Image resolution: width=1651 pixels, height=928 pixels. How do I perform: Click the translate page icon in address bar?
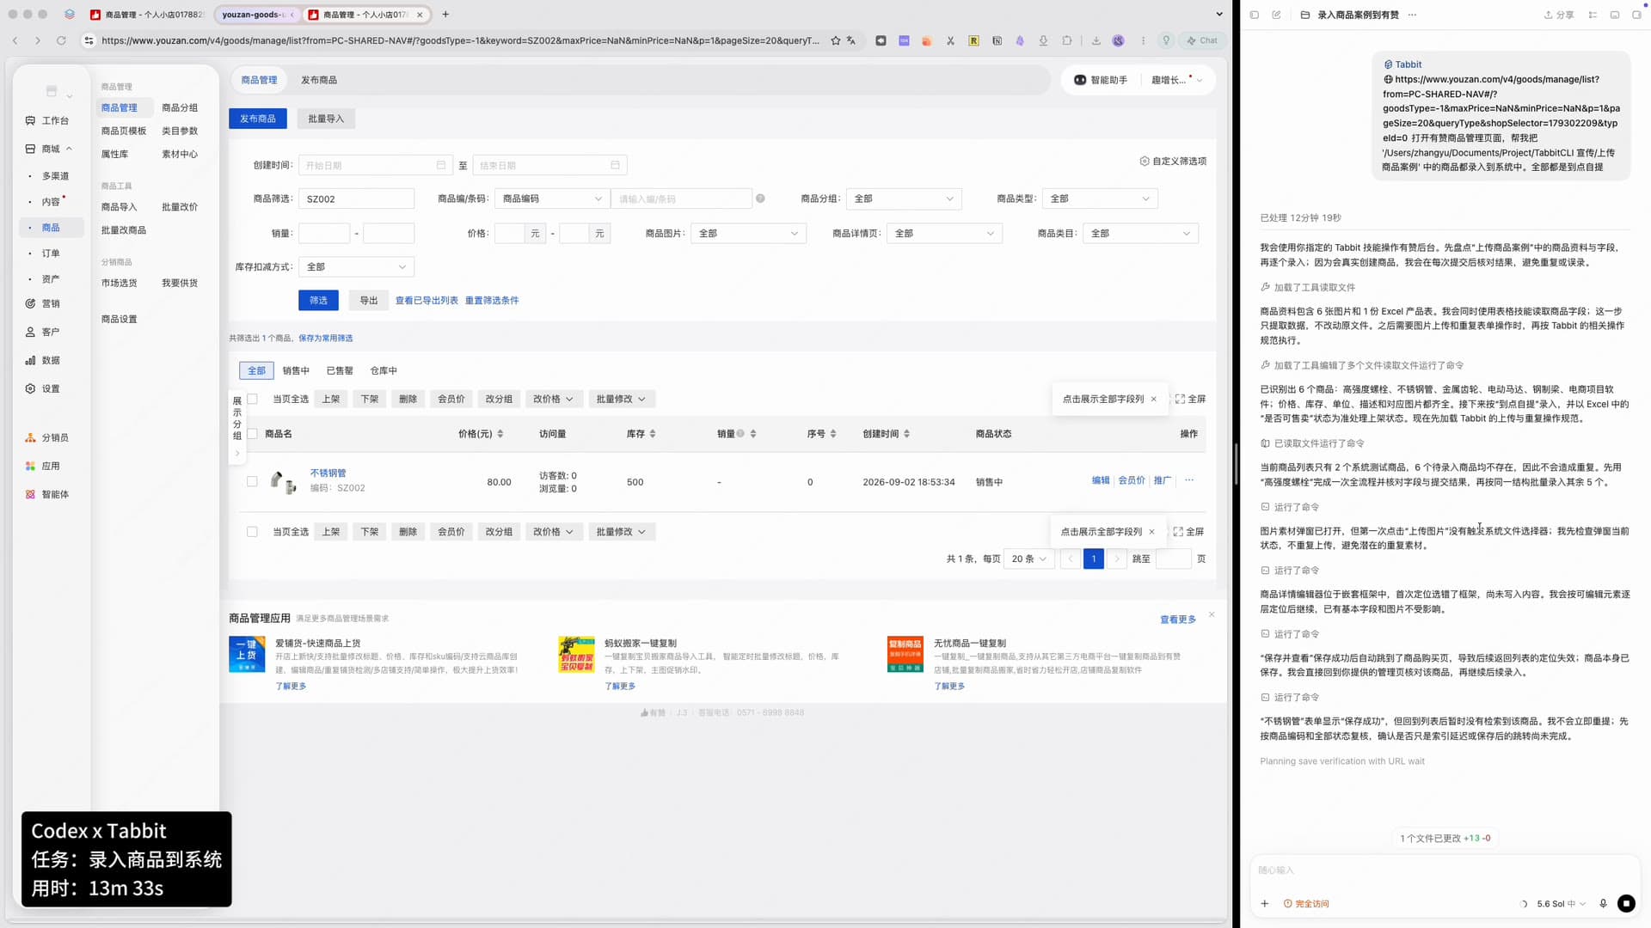coord(851,40)
